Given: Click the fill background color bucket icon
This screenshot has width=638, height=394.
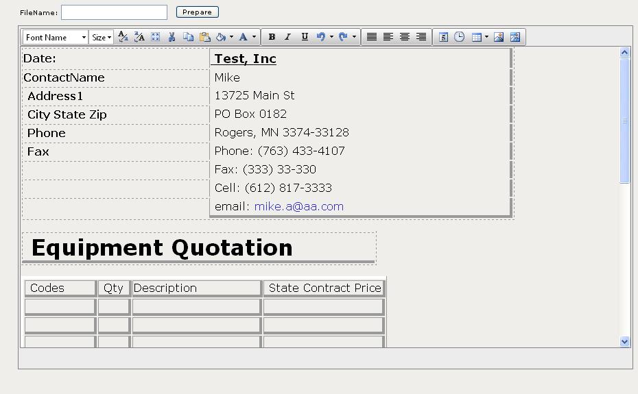Looking at the screenshot, I should 221,37.
